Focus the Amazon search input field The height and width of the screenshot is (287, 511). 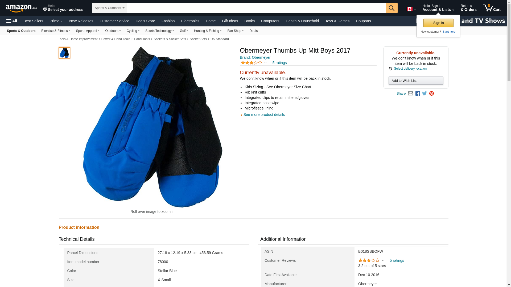[x=256, y=8]
